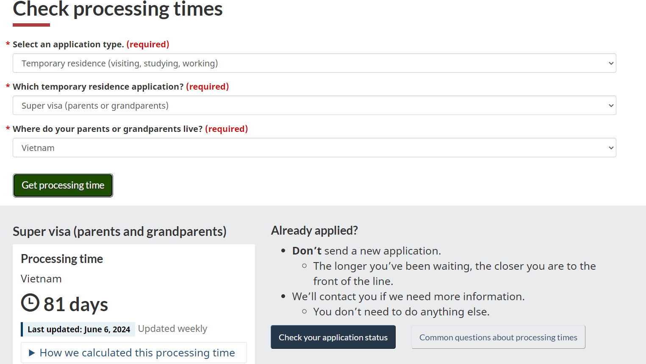Expand How we calculated this processing time

click(x=134, y=353)
